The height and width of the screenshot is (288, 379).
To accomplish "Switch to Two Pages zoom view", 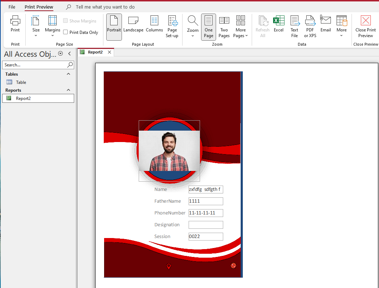I will tap(224, 27).
